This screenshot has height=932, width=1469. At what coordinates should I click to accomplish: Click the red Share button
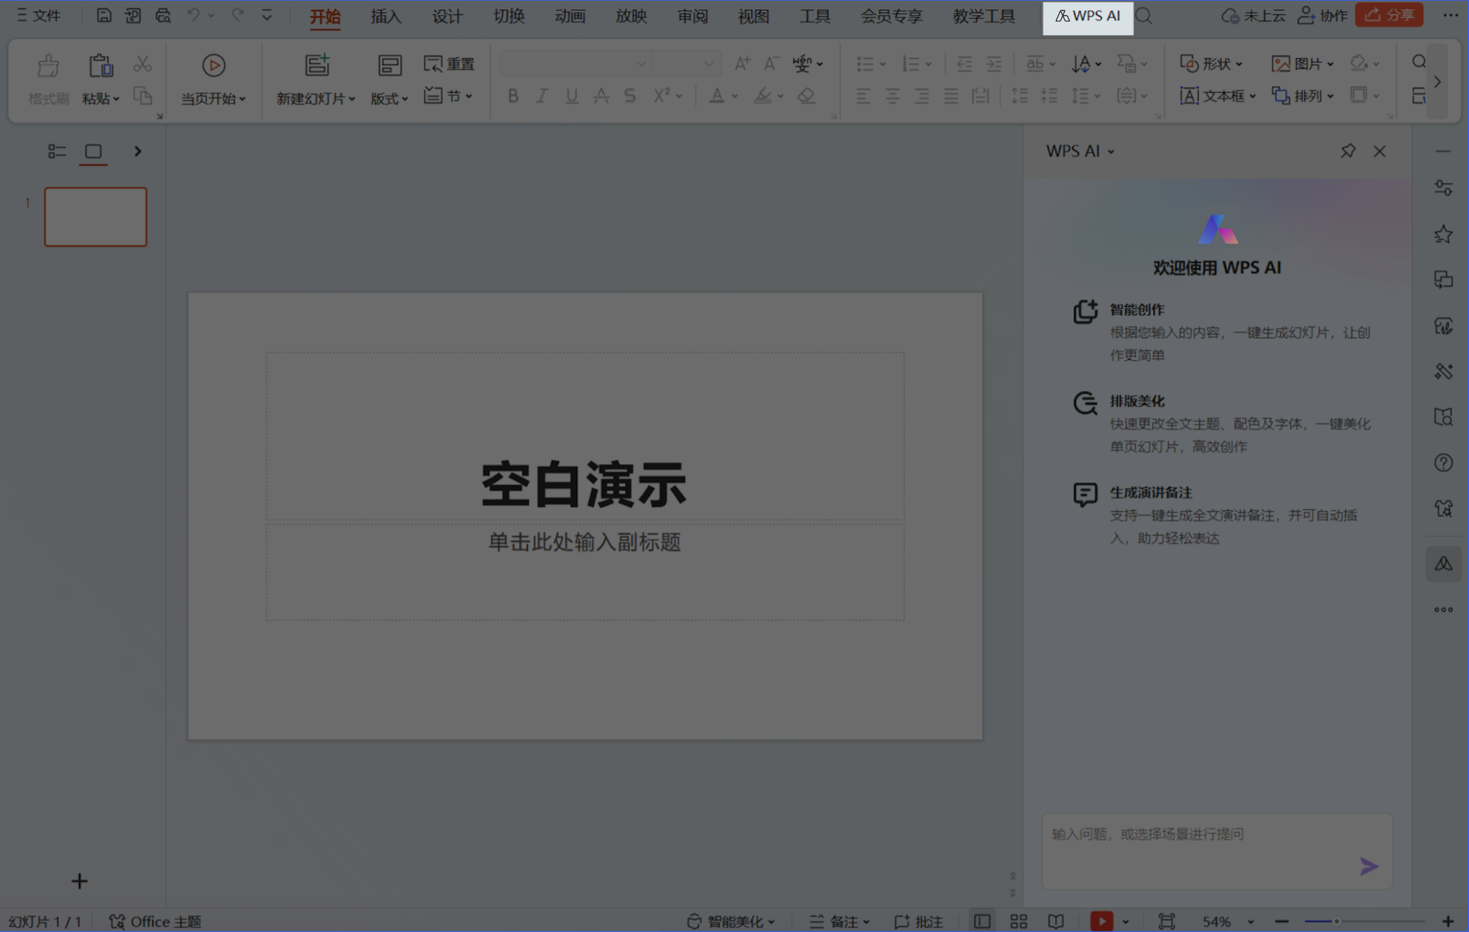pyautogui.click(x=1389, y=15)
